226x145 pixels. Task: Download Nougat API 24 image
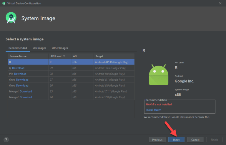[x=26, y=97]
